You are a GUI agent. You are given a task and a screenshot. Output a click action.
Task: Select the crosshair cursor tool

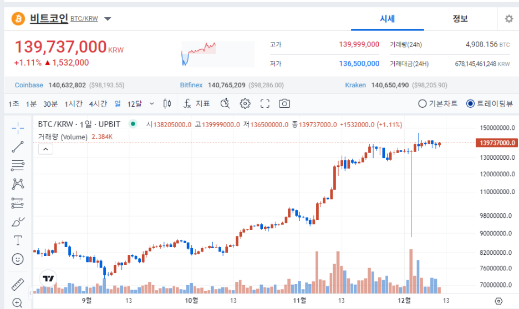(x=18, y=128)
